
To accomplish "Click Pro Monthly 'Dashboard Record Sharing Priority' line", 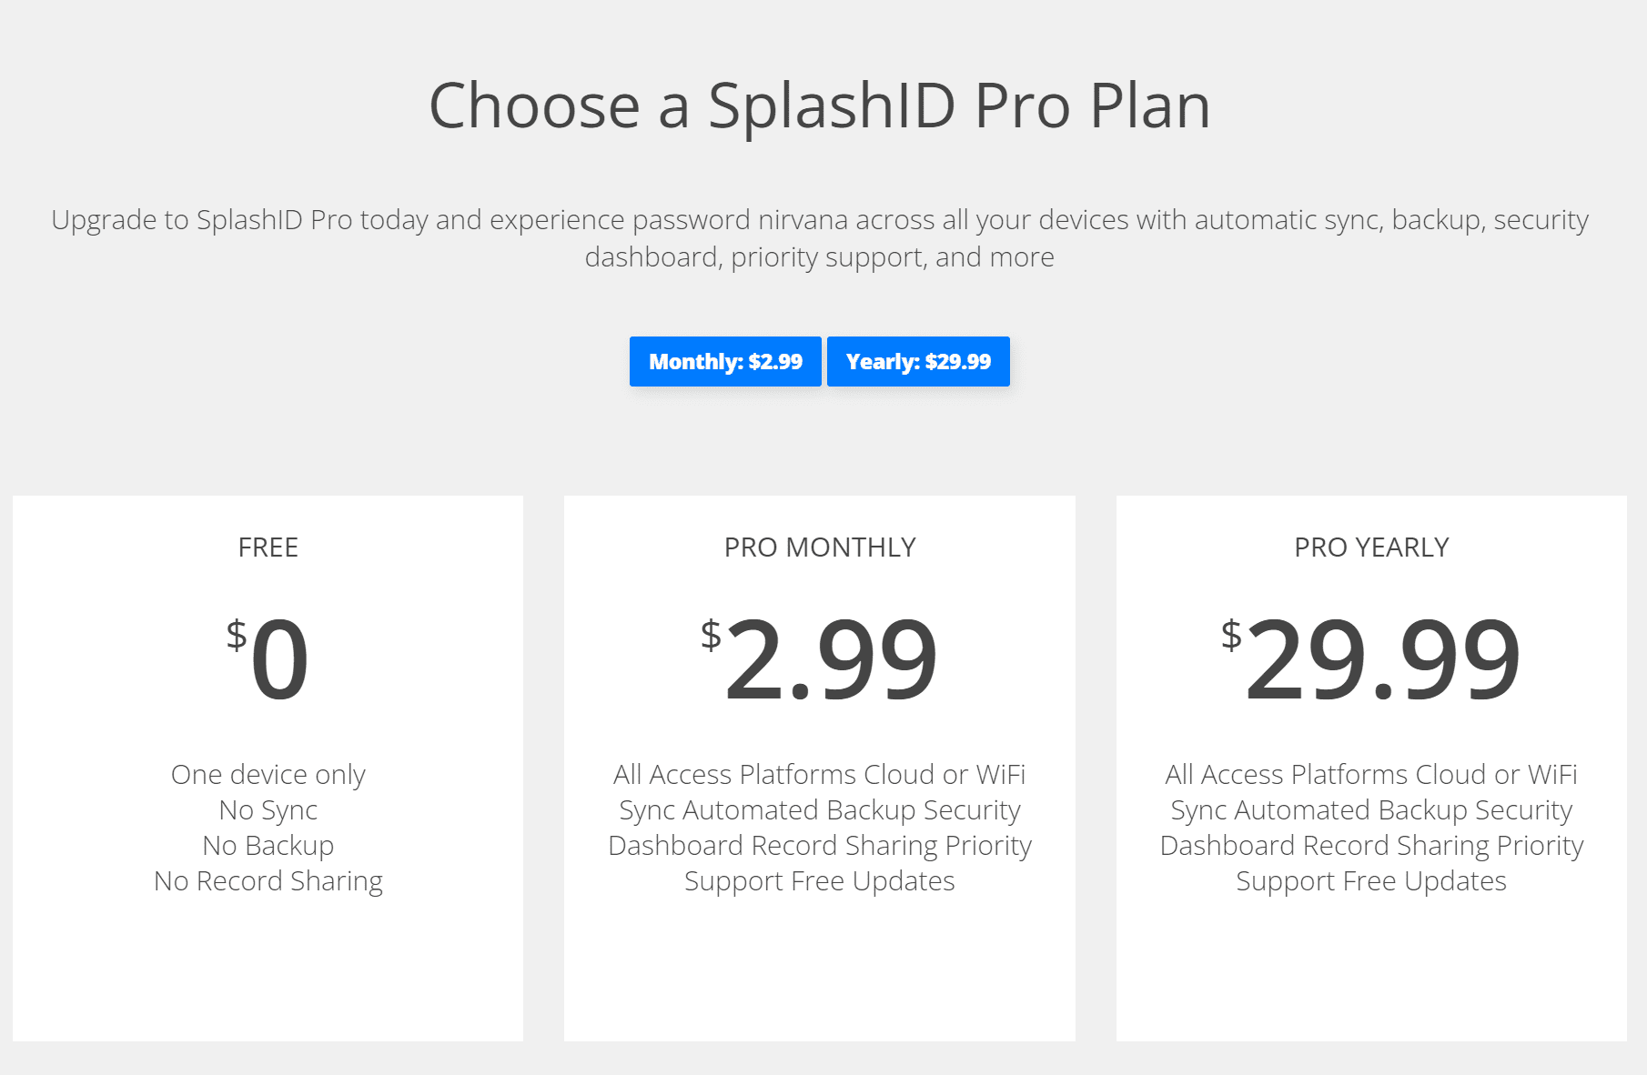I will (820, 846).
